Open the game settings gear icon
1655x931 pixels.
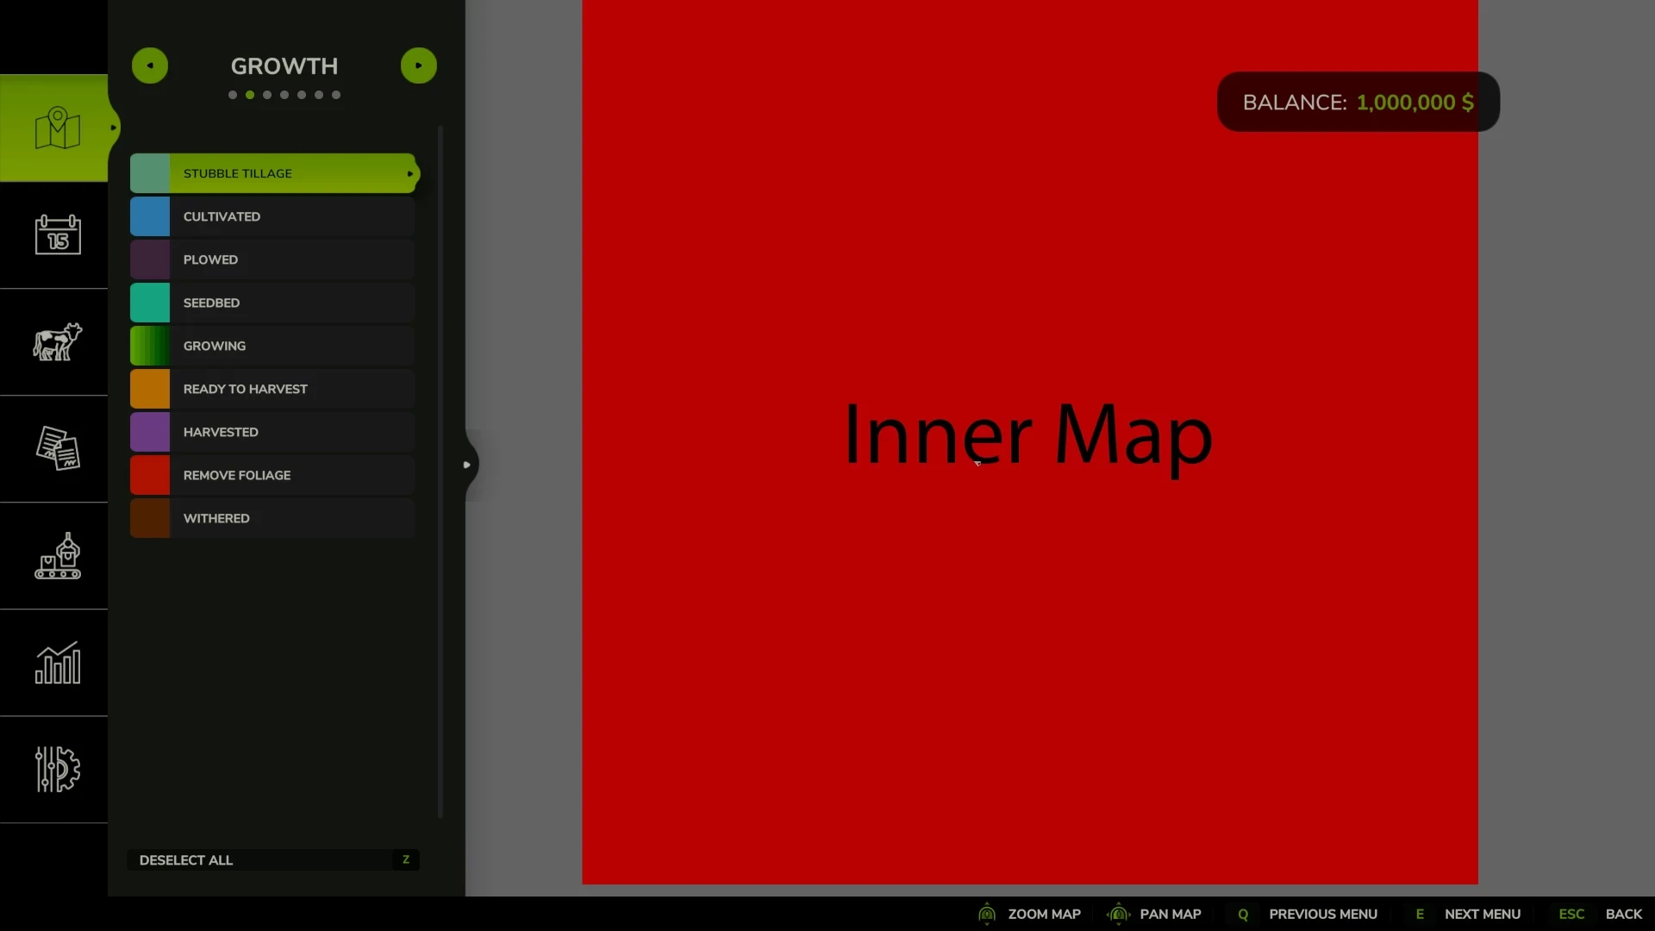pyautogui.click(x=57, y=769)
